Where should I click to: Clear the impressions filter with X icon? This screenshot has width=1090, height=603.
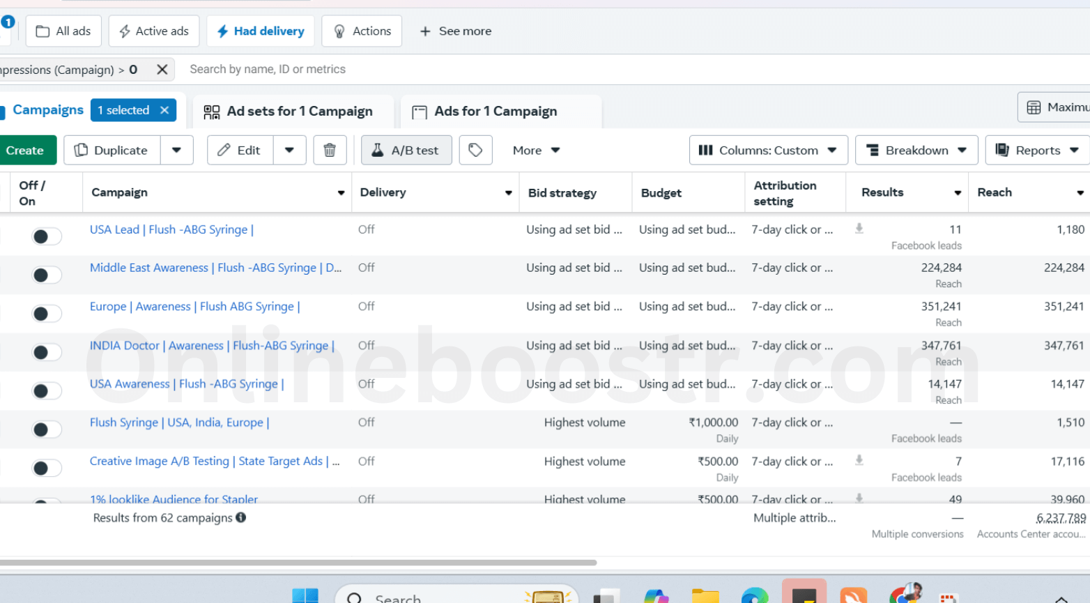pyautogui.click(x=162, y=70)
